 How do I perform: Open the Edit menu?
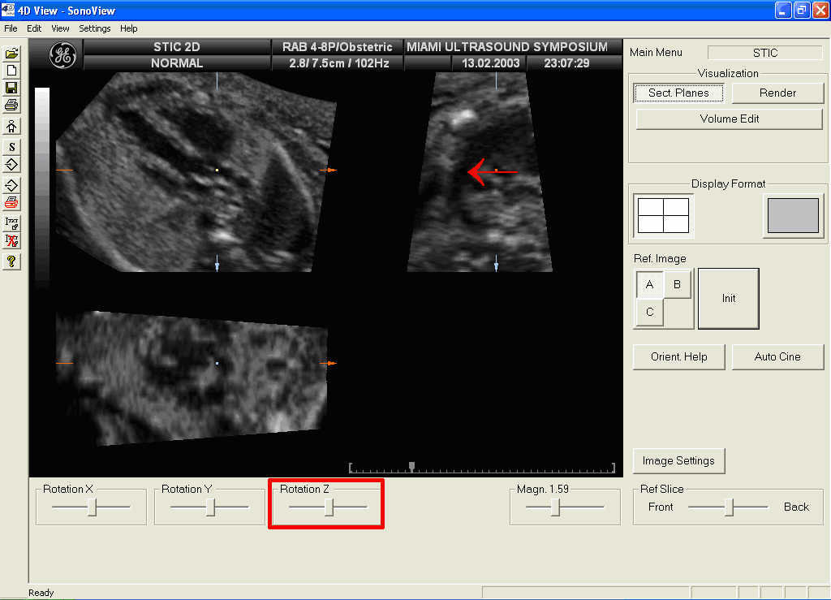[34, 28]
